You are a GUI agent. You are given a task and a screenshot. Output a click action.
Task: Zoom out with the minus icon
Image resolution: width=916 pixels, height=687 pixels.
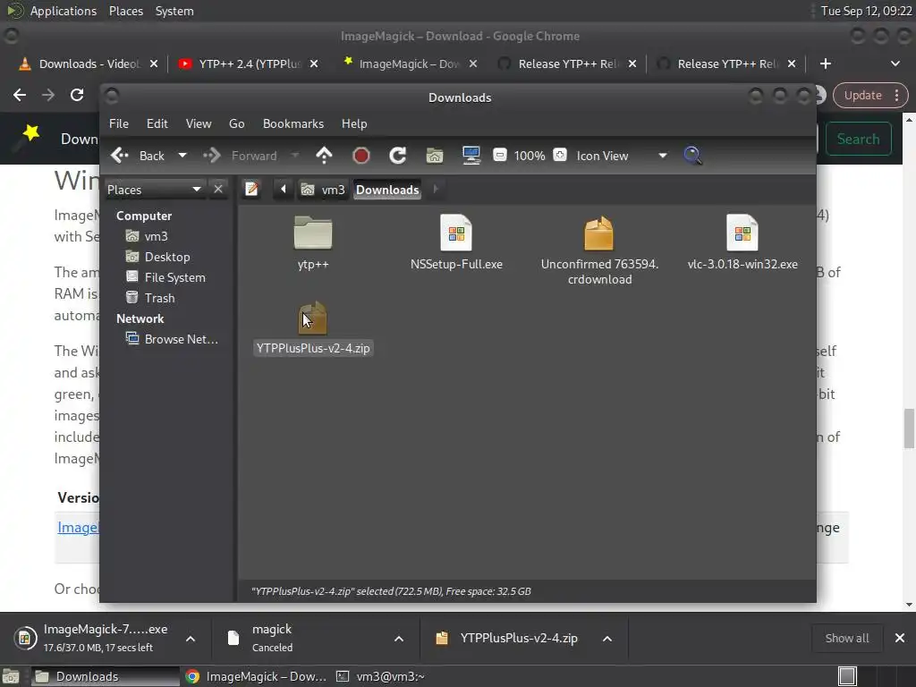pyautogui.click(x=499, y=155)
